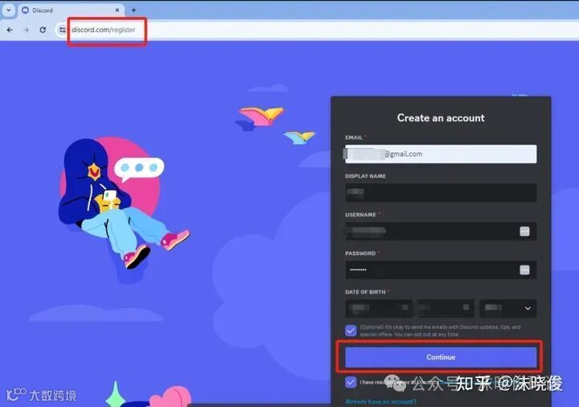Open the Already have an account link
Screen dimensions: 579x407
coord(380,401)
